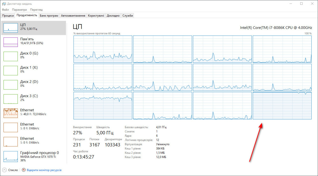The width and height of the screenshot is (318, 176).
Task: Click the Пам'ять memory graph icon
Action: click(x=10, y=42)
